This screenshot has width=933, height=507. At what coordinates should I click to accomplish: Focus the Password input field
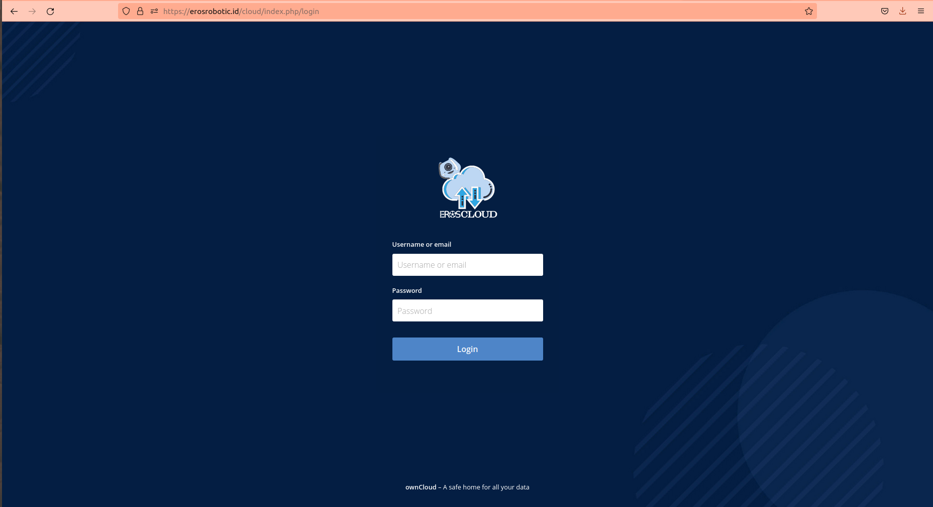tap(468, 310)
